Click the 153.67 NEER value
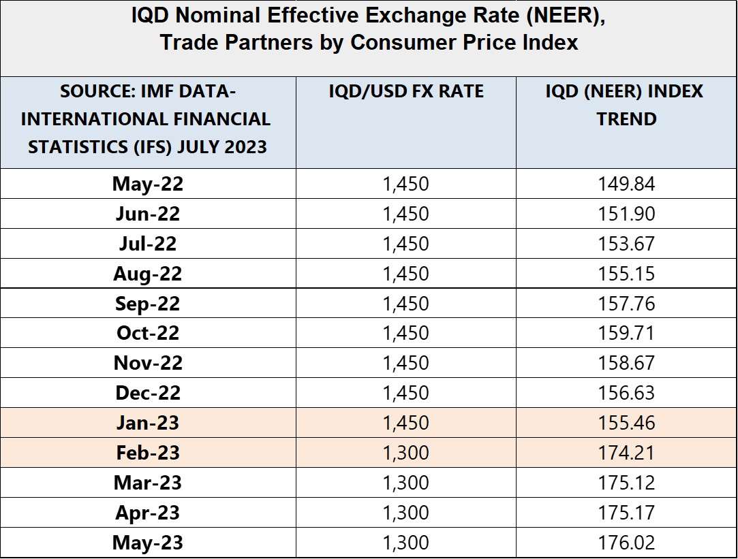Viewport: 738px width, 559px height. [x=625, y=244]
